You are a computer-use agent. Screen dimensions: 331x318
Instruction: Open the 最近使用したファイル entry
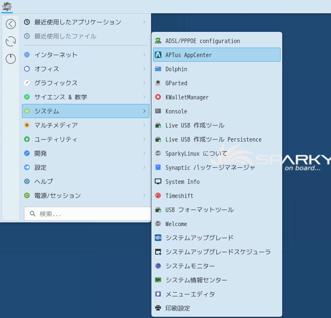pos(86,36)
